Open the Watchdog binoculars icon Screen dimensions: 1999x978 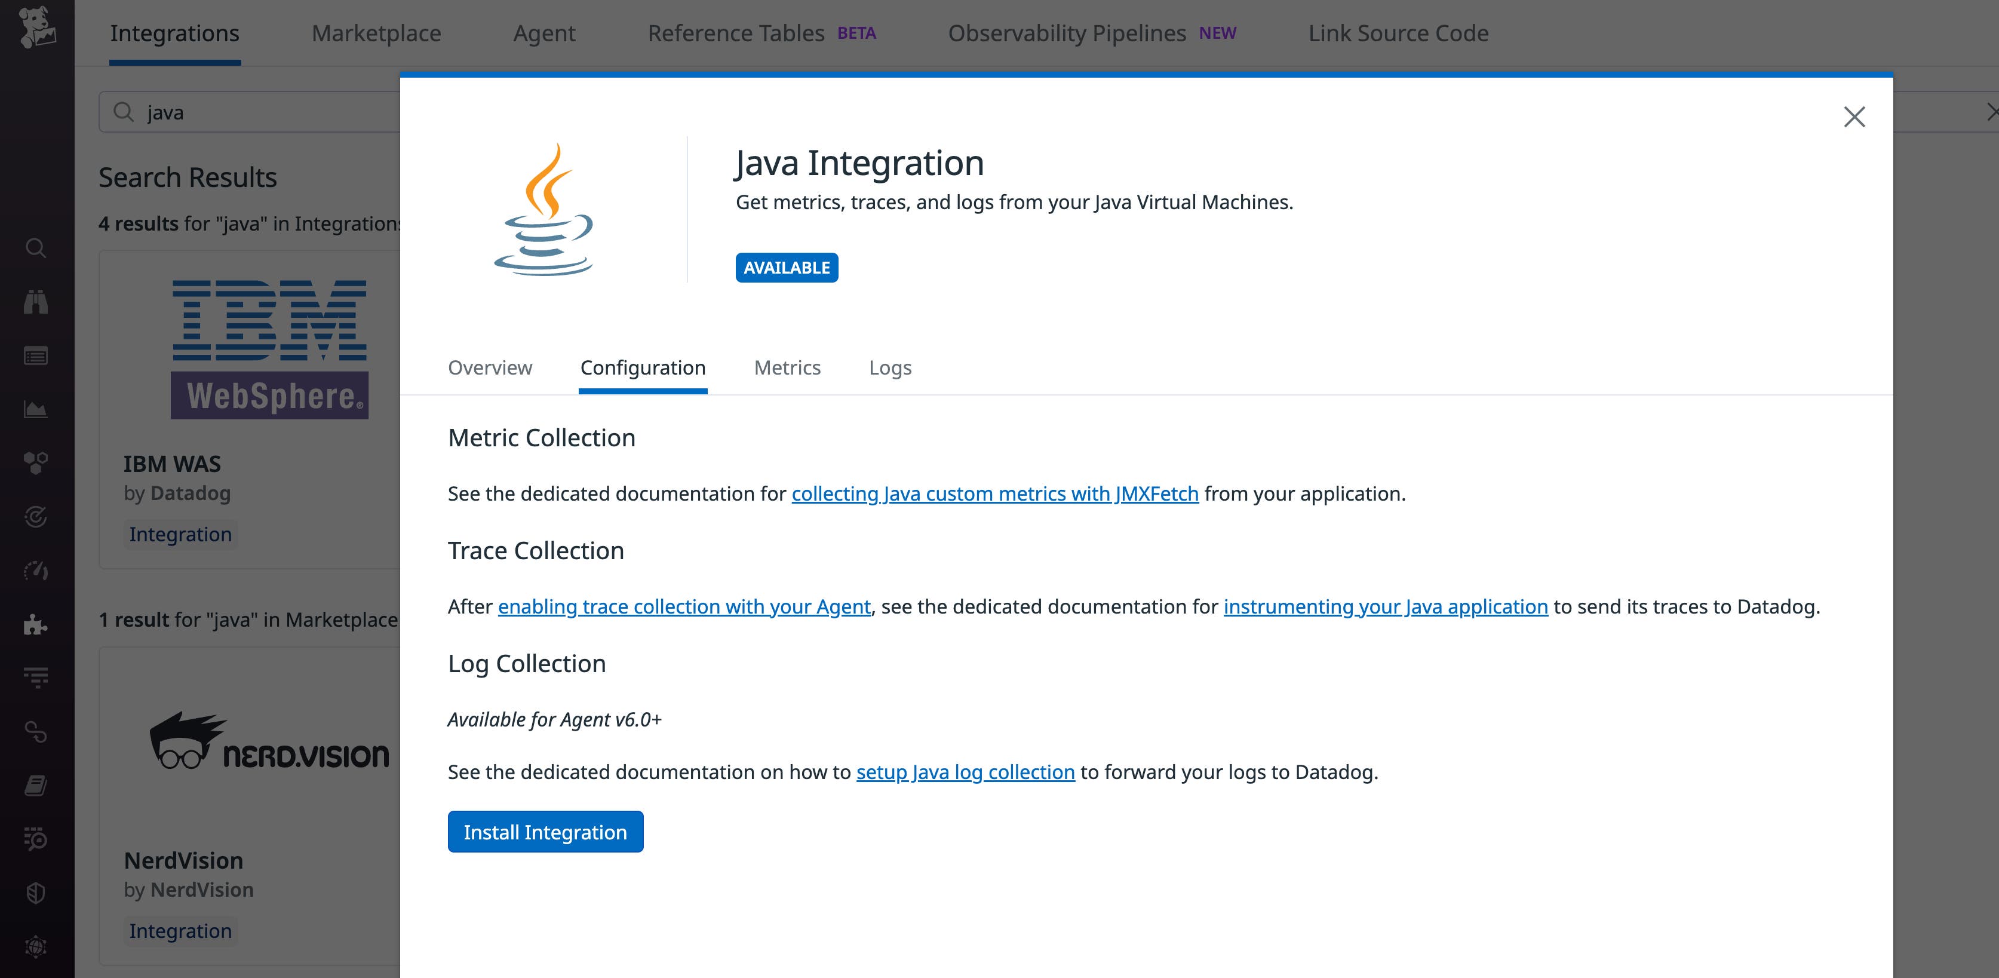click(36, 301)
